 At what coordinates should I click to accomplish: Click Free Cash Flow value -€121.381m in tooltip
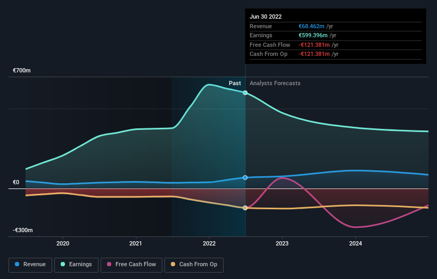(x=314, y=45)
